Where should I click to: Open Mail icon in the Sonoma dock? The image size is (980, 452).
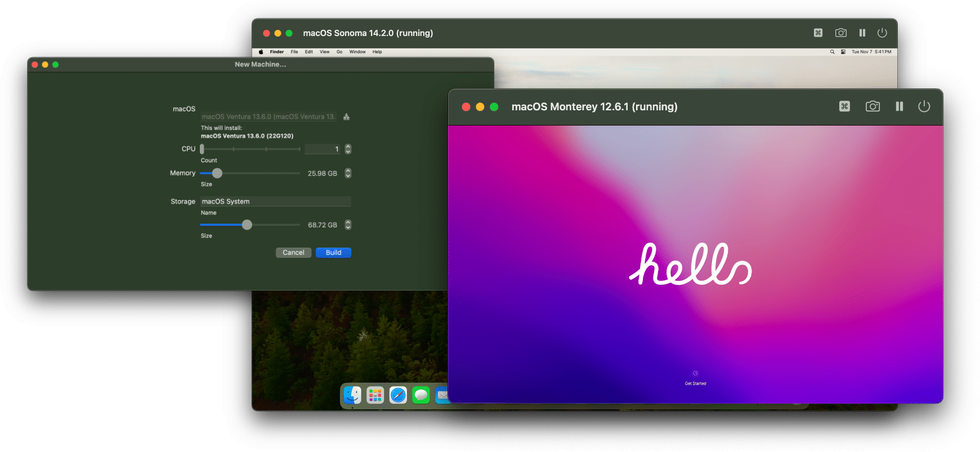point(442,395)
